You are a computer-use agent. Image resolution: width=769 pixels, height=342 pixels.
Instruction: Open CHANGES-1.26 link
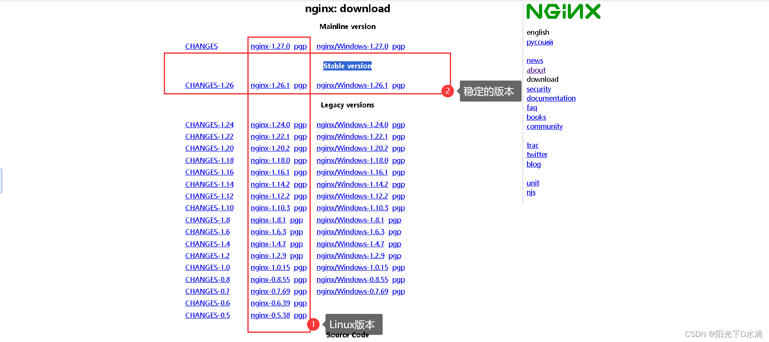click(x=209, y=85)
